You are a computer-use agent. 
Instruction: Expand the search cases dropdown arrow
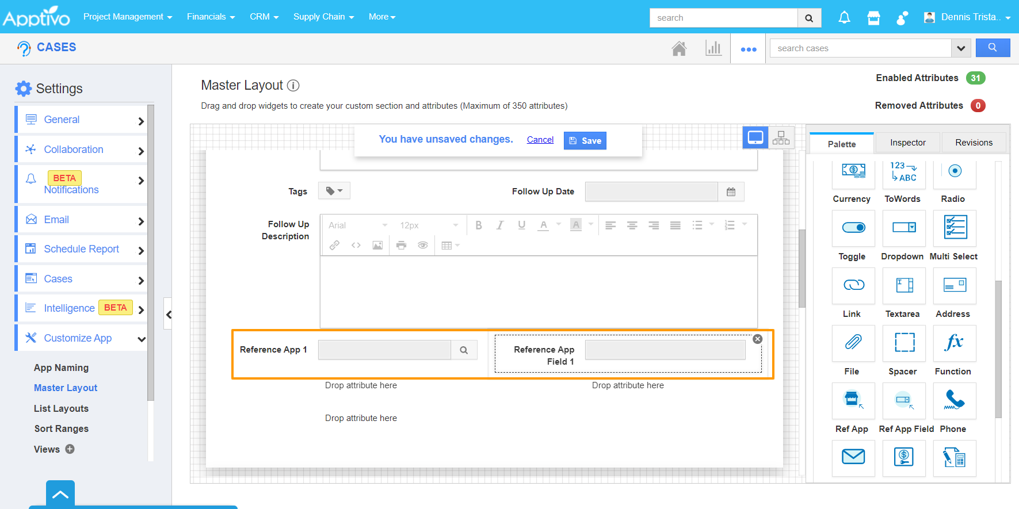click(960, 48)
